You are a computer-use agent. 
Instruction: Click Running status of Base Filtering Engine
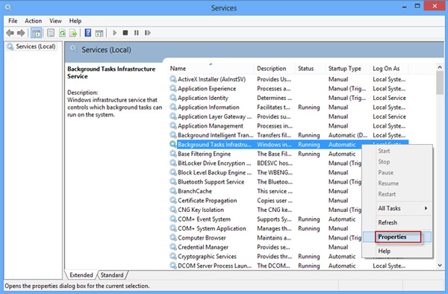(309, 154)
